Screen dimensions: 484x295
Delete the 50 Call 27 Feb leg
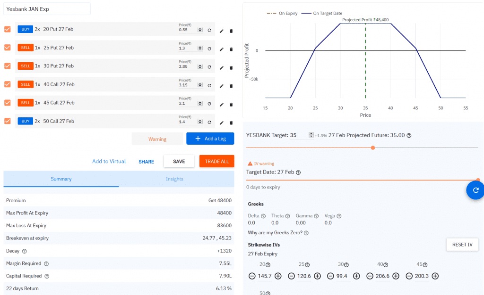coord(231,123)
